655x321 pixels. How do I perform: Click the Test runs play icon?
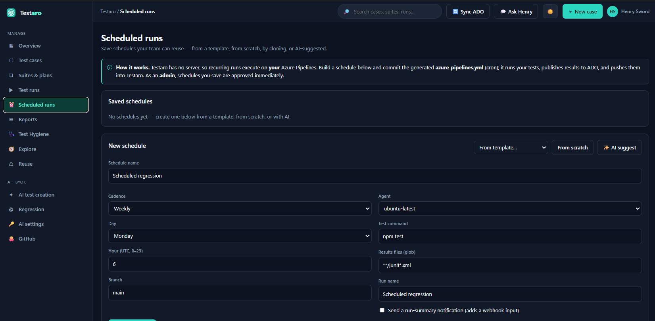click(x=11, y=90)
